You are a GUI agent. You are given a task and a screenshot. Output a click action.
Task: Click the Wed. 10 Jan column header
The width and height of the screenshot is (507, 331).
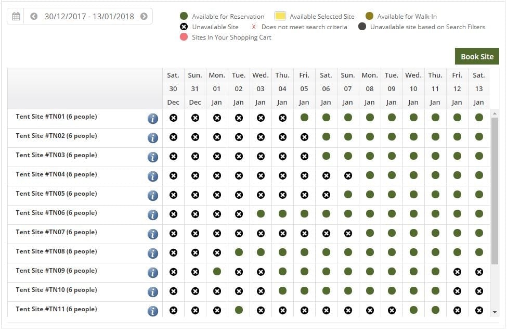coord(413,88)
